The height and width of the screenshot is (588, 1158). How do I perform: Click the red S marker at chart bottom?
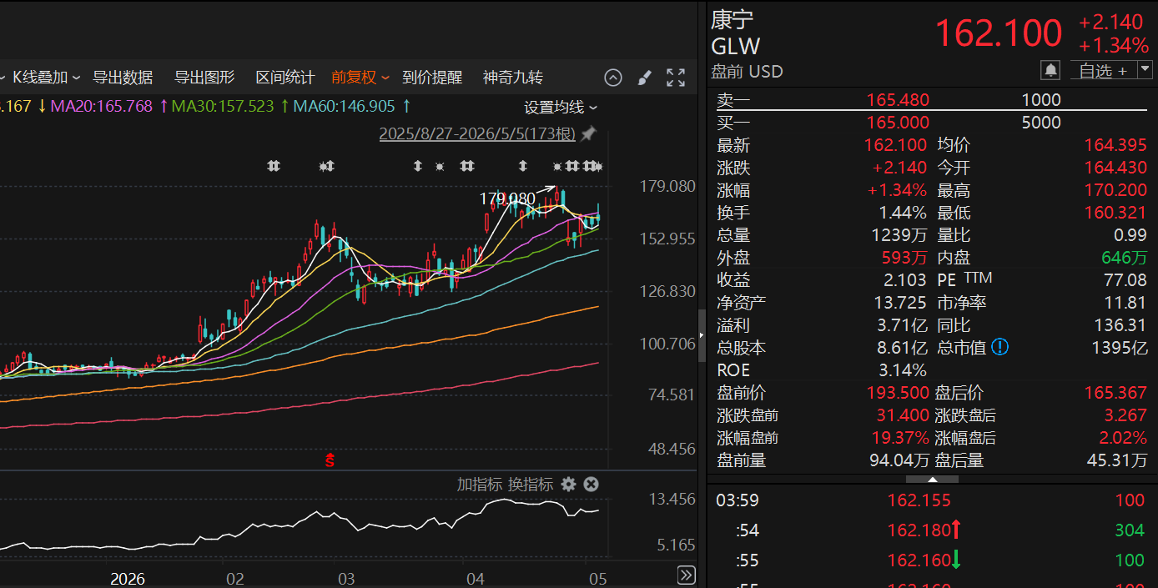330,459
